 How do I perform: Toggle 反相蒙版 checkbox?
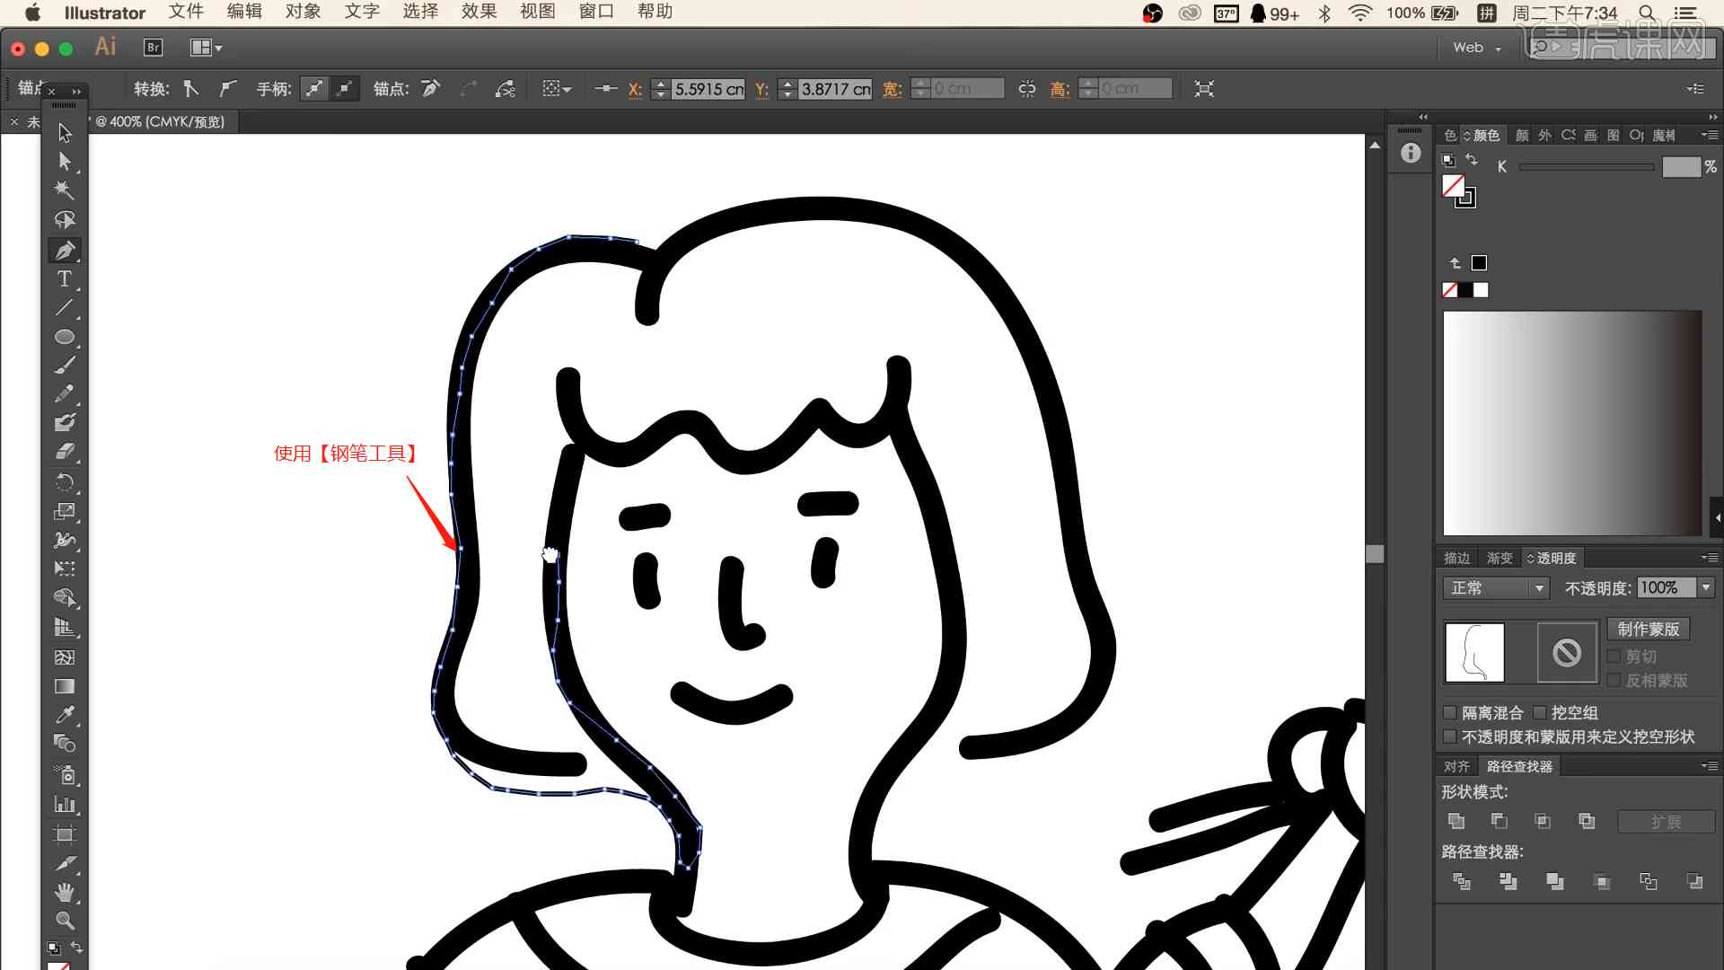click(1614, 679)
